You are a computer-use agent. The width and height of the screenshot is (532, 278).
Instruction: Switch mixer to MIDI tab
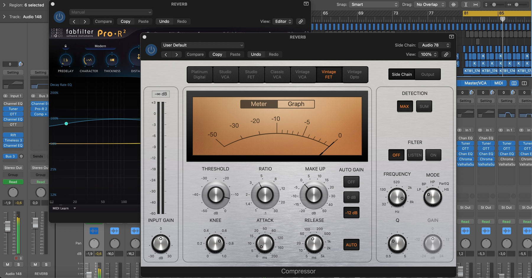[499, 83]
